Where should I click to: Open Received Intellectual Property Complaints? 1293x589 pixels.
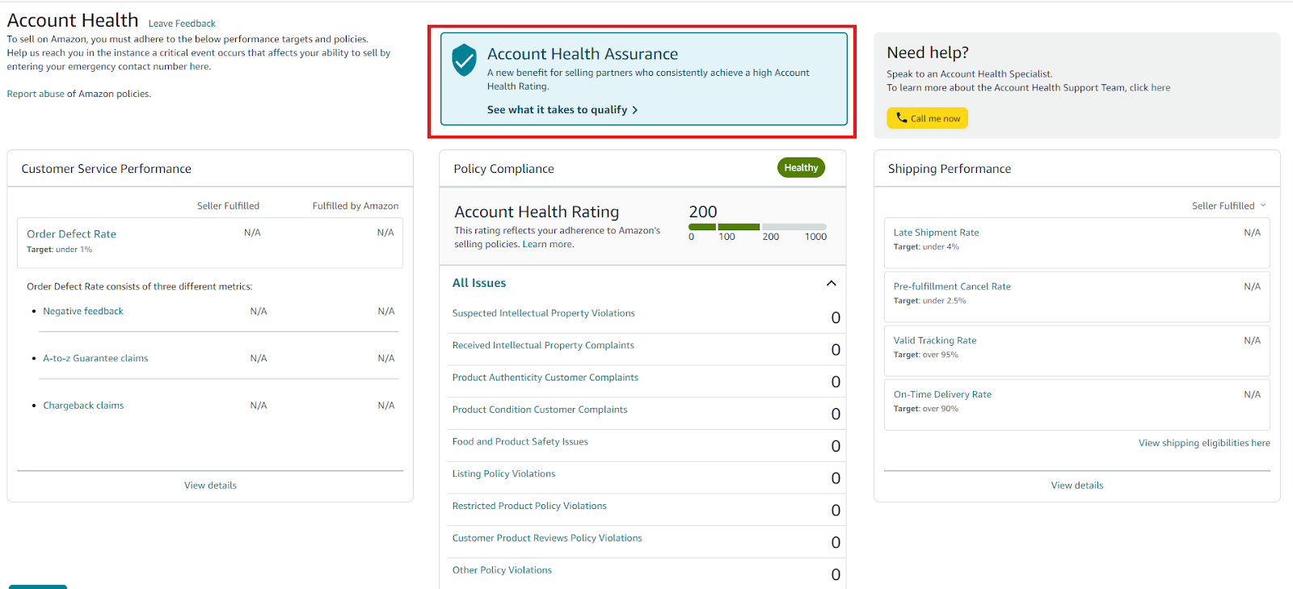(x=543, y=346)
